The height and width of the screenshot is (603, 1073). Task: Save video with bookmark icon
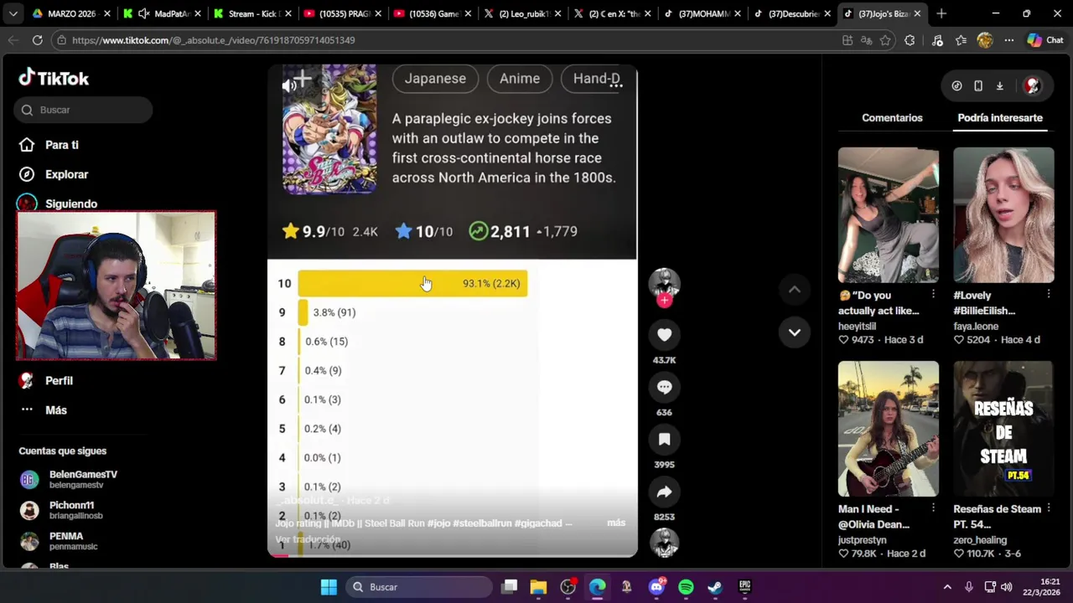point(664,439)
